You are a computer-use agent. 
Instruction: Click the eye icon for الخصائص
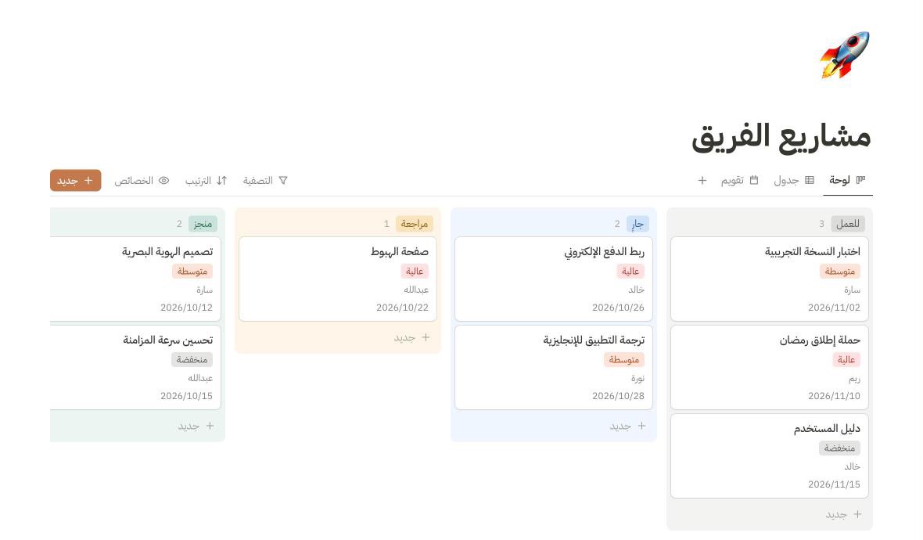pyautogui.click(x=163, y=180)
